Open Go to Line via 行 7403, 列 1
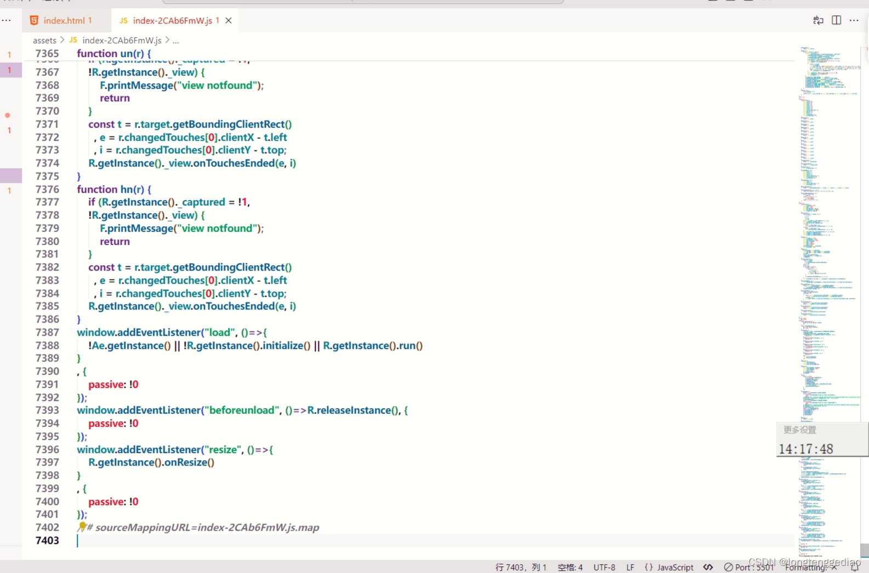Image resolution: width=869 pixels, height=573 pixels. 521,567
